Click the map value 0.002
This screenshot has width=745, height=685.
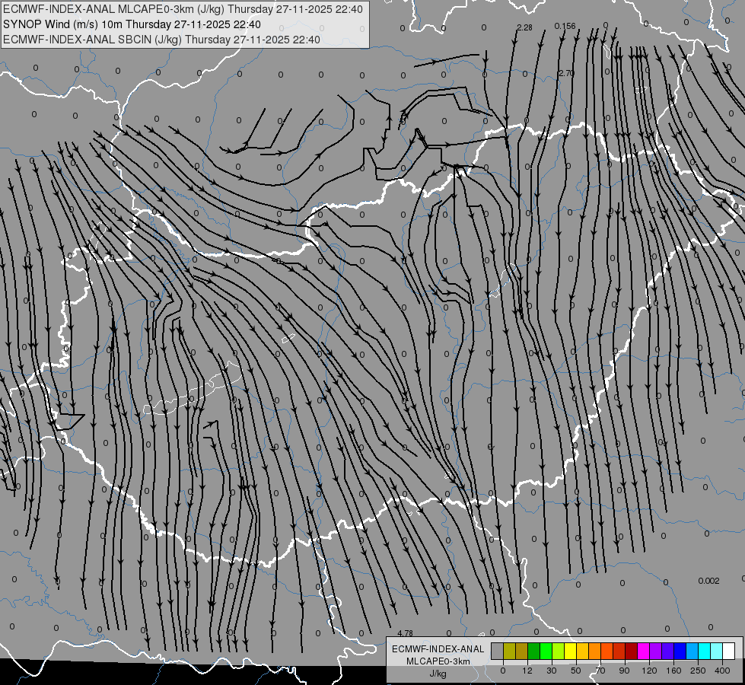pos(709,581)
